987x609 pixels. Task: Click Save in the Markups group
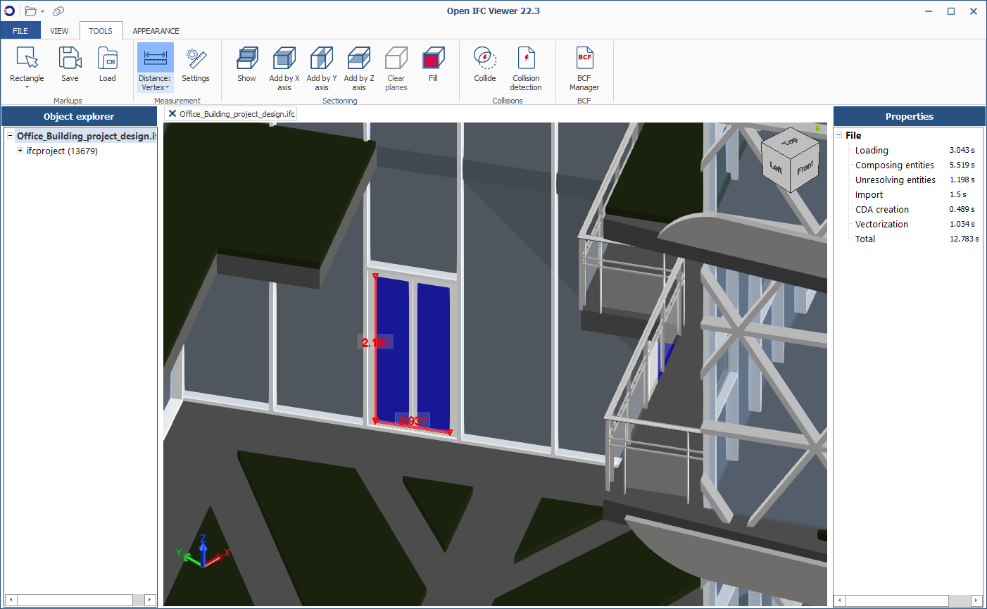pos(70,67)
